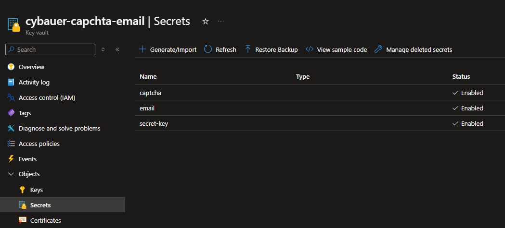Click in the sidebar Search field
Screen dimensions: 505x228
click(50, 49)
